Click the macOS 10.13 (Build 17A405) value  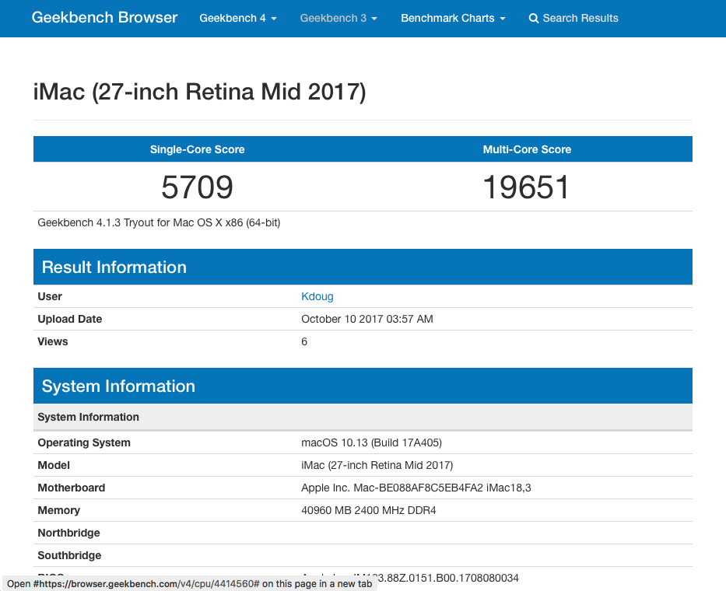(371, 442)
